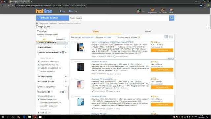Write a review for Blackview A7 Cream White (pencil)
211x119 pixels.
click(x=93, y=91)
